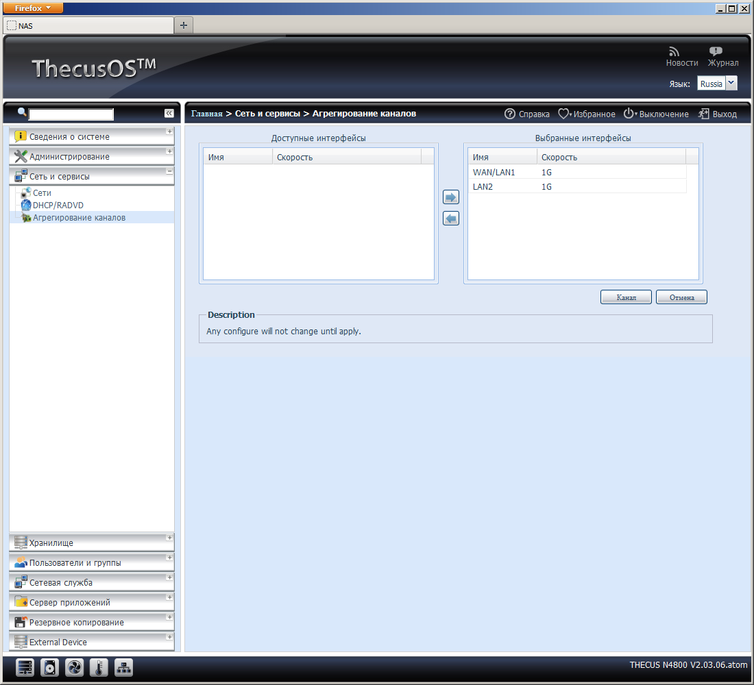754x685 pixels.
Task: Open the Язык dropdown showing Russia
Action: [717, 84]
